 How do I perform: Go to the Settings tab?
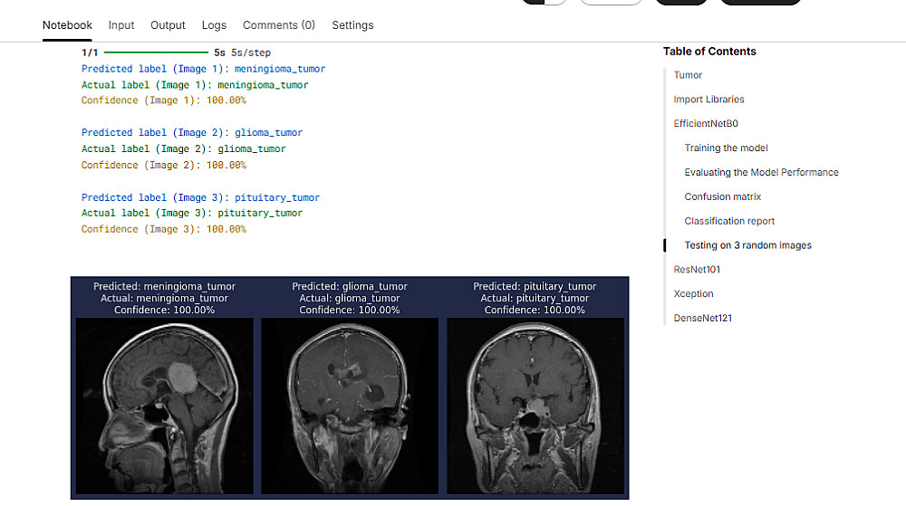pyautogui.click(x=352, y=25)
